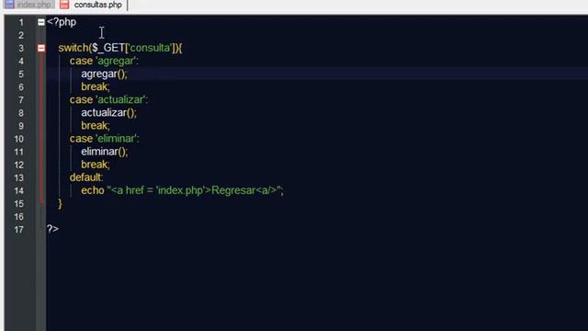588x331 pixels.
Task: Click the eliminar(); function call
Action: point(104,152)
